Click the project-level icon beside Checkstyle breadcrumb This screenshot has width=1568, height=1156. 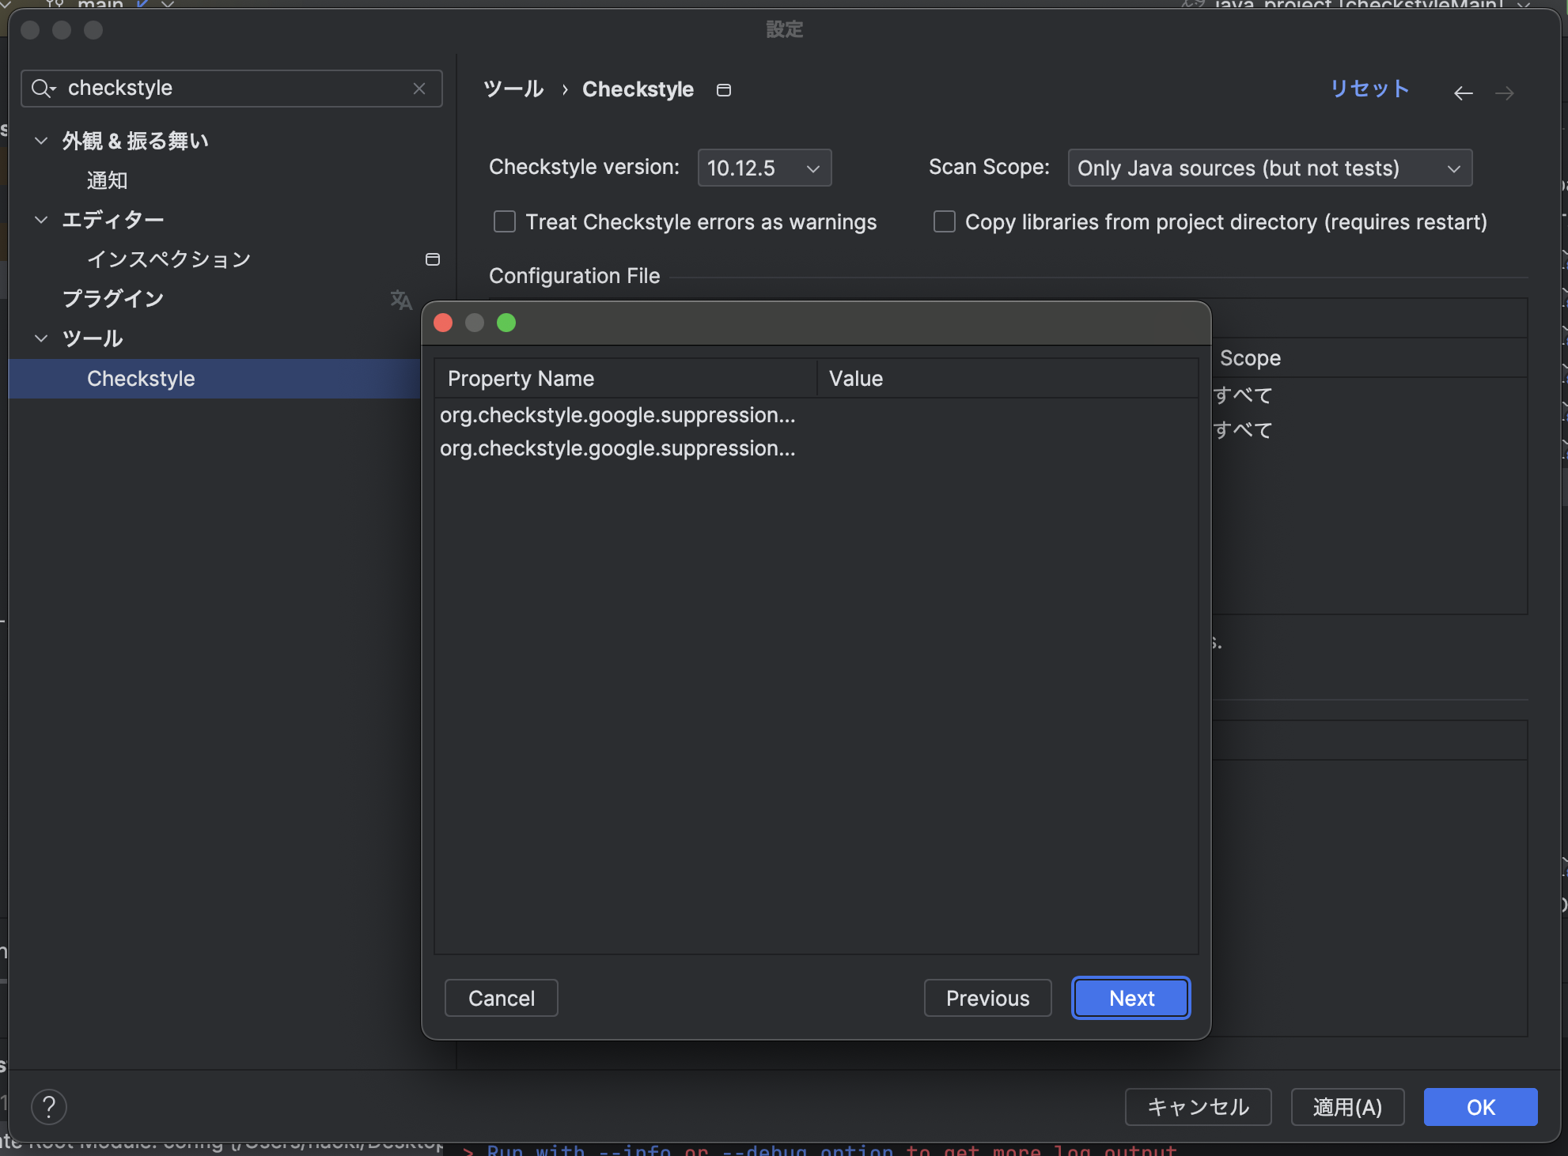click(723, 90)
